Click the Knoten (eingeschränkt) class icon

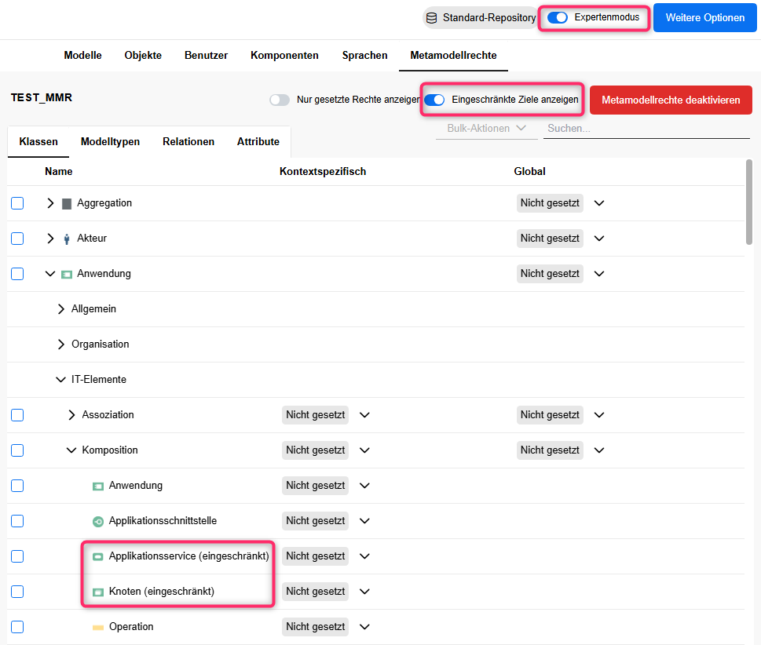98,591
